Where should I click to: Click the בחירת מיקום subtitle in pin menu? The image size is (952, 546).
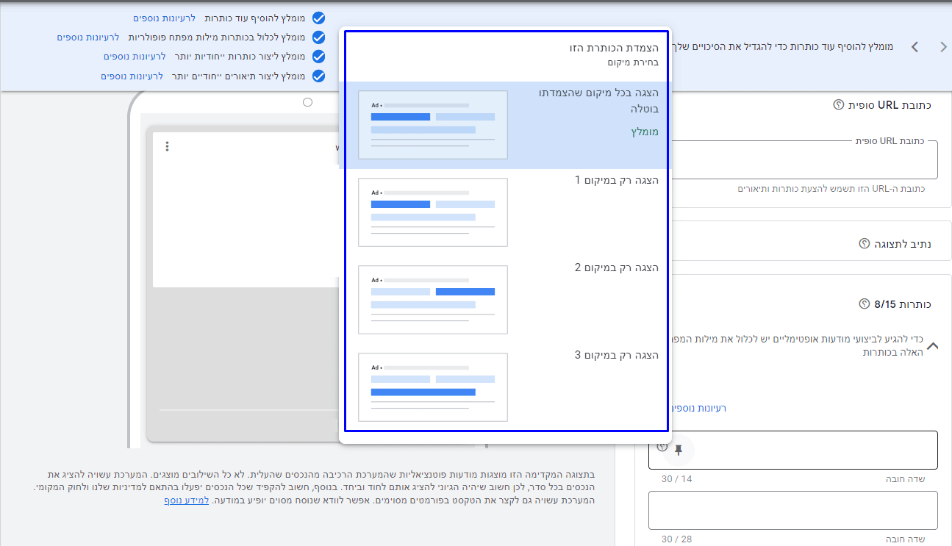tap(634, 62)
